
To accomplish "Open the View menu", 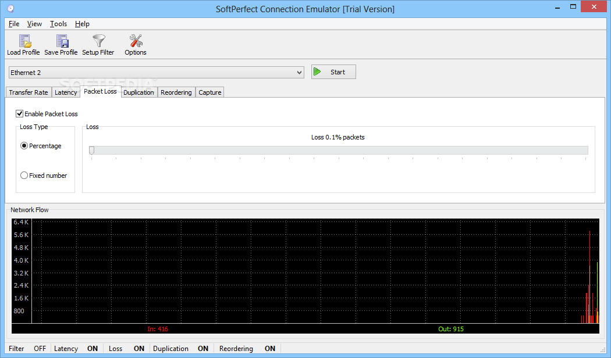I will coord(34,24).
